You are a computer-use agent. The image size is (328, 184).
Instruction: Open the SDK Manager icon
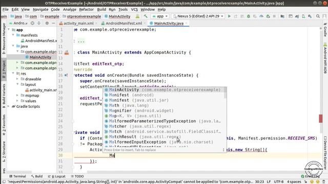point(310,16)
